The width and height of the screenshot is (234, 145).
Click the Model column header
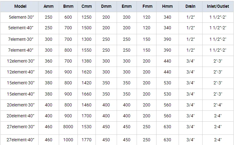[x=20, y=6]
